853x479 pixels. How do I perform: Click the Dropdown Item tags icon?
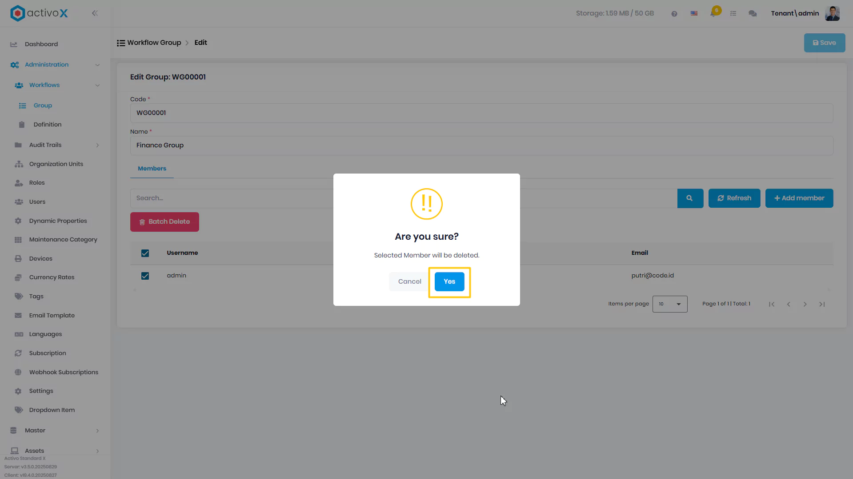[x=19, y=410]
